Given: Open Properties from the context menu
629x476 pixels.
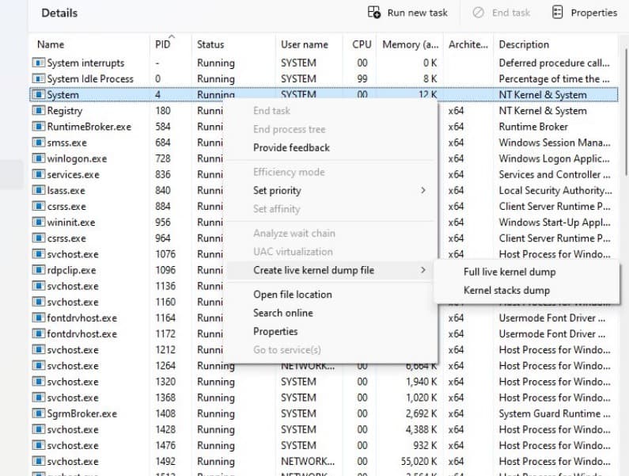Looking at the screenshot, I should coord(275,331).
